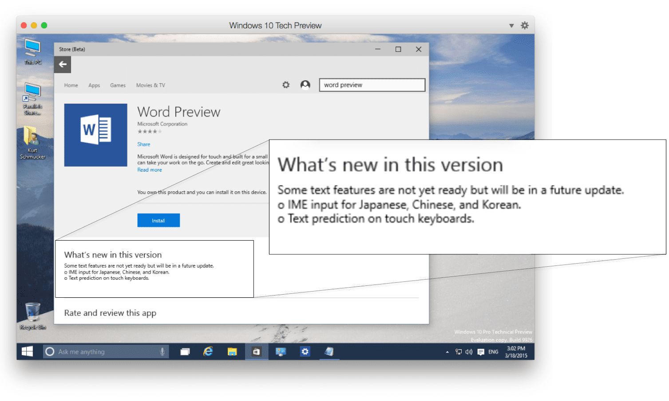Click the small What's new in this version heading
The width and height of the screenshot is (669, 401).
(113, 255)
